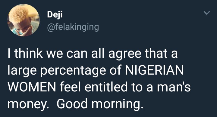This screenshot has width=217, height=117.
Task: Click the blond-haired avatar image
Action: click(x=24, y=20)
